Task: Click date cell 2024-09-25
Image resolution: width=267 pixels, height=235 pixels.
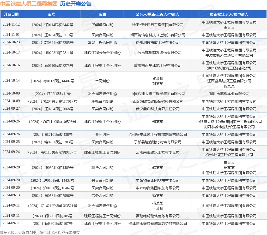Action: coord(11,142)
